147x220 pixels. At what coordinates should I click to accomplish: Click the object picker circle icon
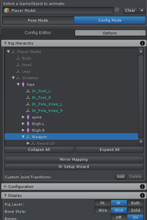pyautogui.click(x=117, y=10)
